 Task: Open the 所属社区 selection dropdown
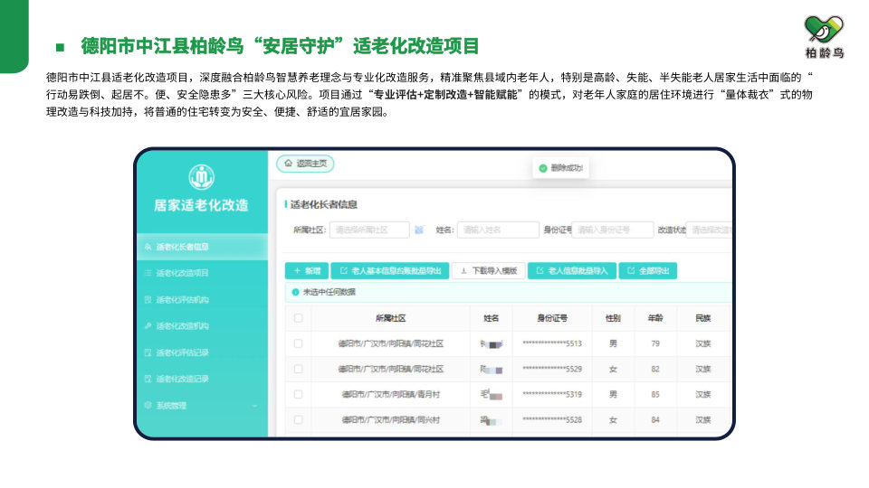pyautogui.click(x=369, y=230)
